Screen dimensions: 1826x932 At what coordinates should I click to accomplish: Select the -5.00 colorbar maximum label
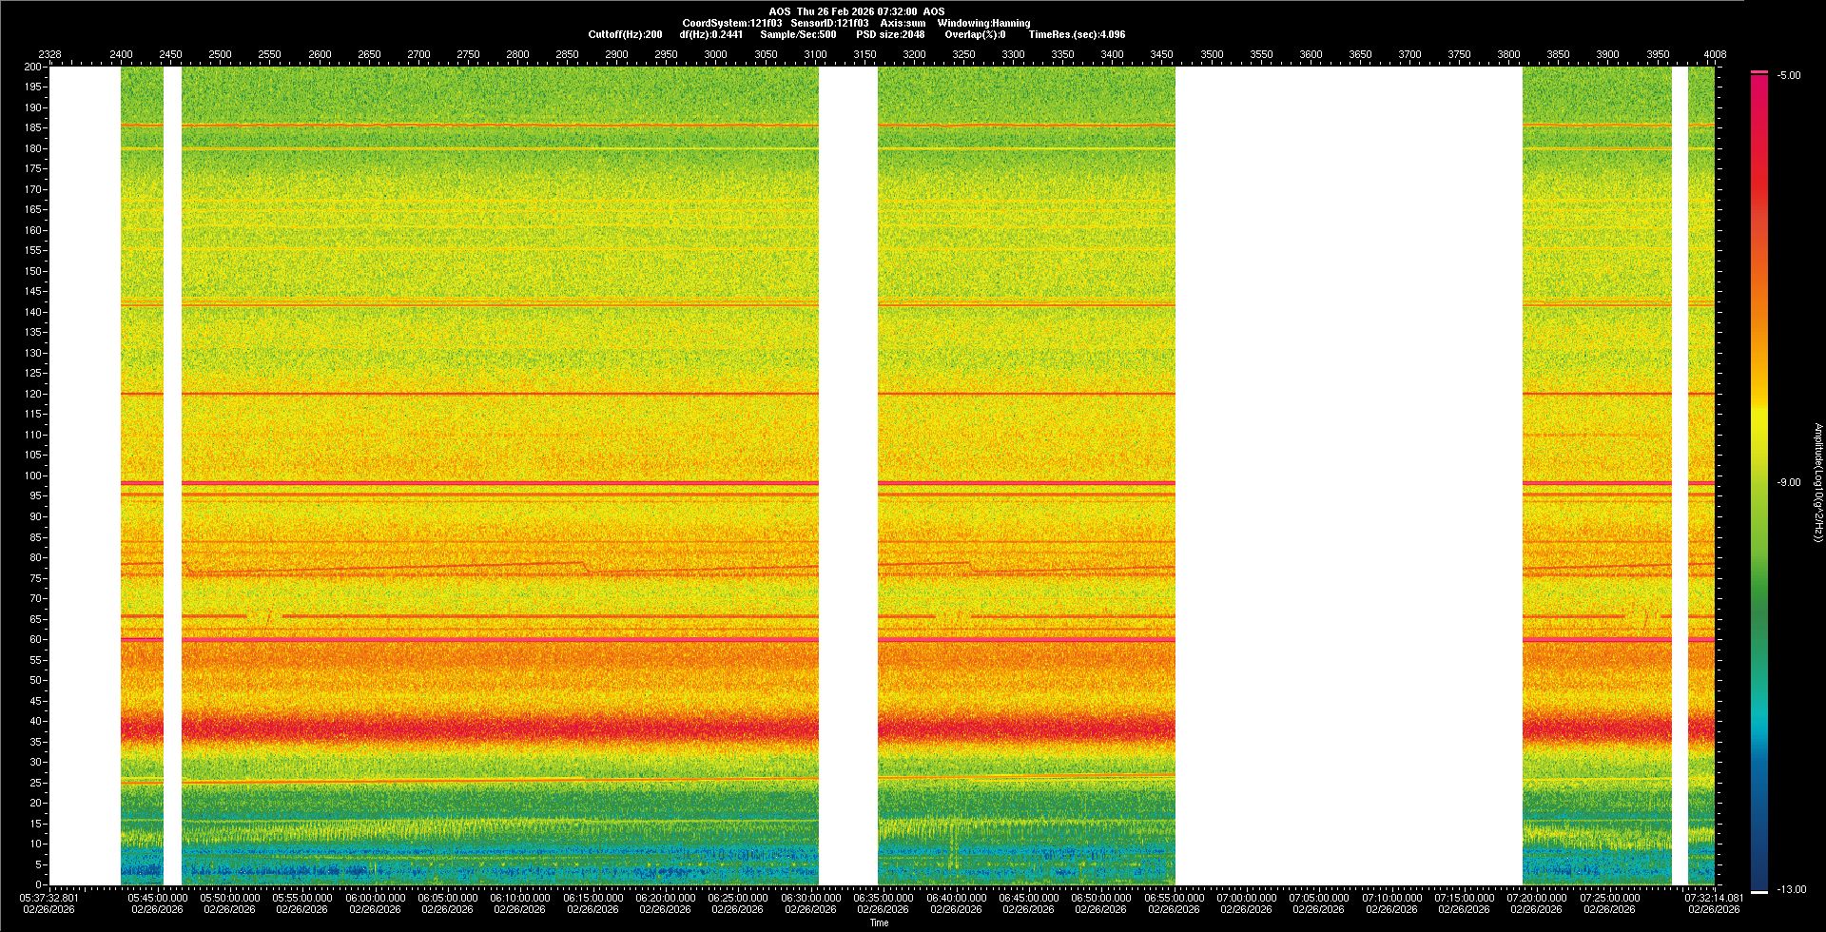[1788, 76]
